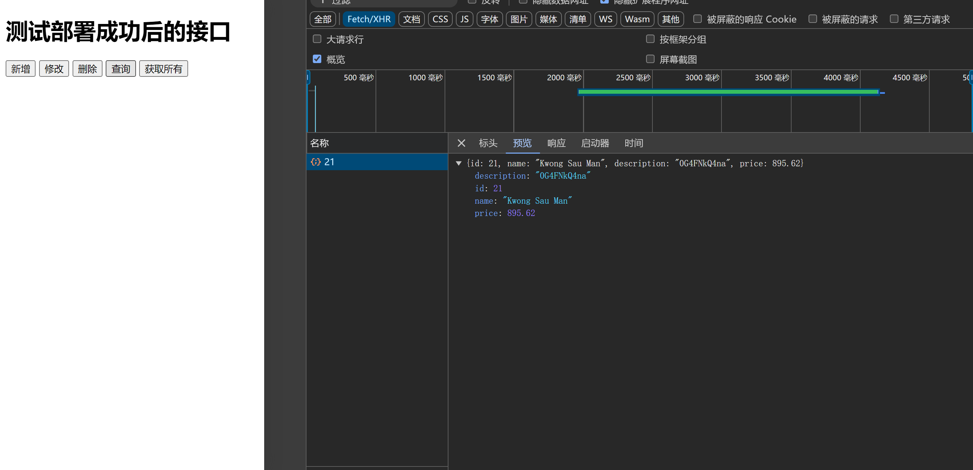Filter requests by JS type
Viewport: 973px width, 470px height.
(x=464, y=19)
